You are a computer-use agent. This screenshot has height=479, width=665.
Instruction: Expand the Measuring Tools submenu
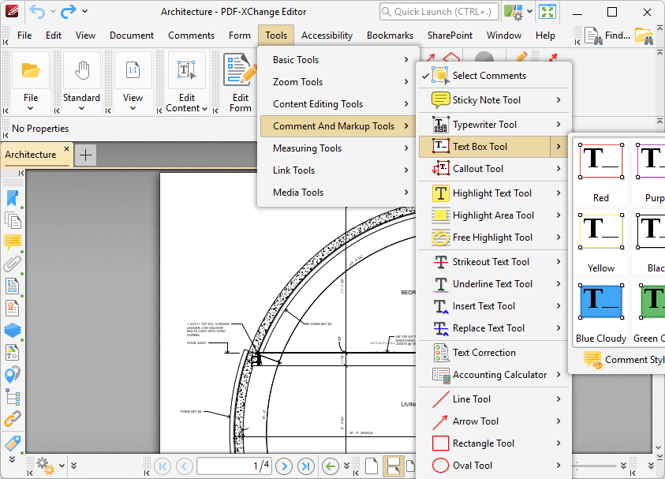(338, 148)
